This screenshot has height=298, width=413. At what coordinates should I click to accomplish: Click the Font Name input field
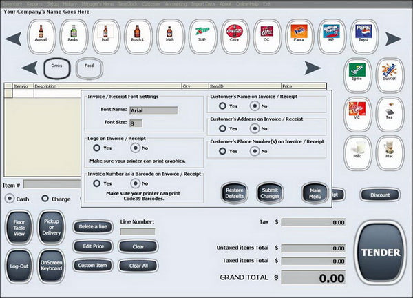coord(153,110)
